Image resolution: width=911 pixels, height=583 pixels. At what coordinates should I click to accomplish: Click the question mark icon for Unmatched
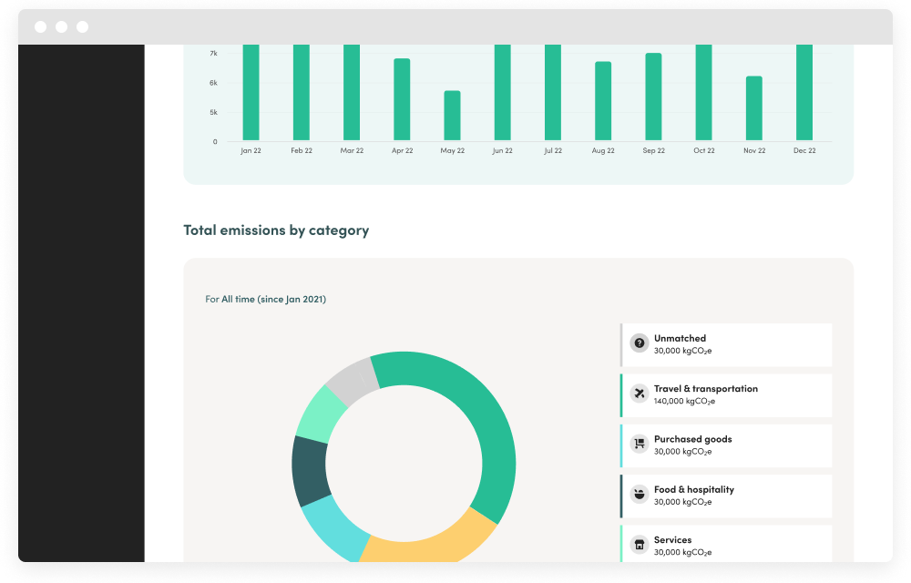640,343
